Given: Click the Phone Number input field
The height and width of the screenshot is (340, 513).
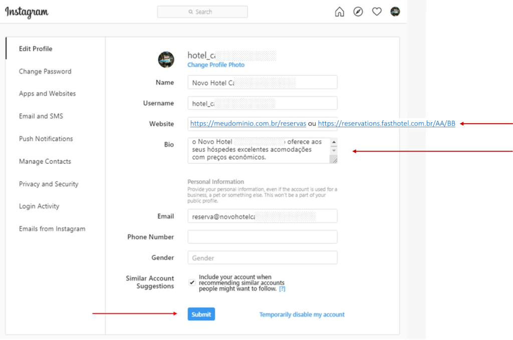Looking at the screenshot, I should click(263, 237).
